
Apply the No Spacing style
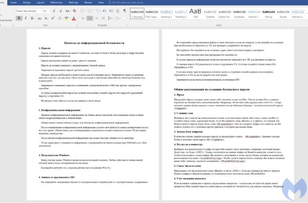(x=152, y=14)
